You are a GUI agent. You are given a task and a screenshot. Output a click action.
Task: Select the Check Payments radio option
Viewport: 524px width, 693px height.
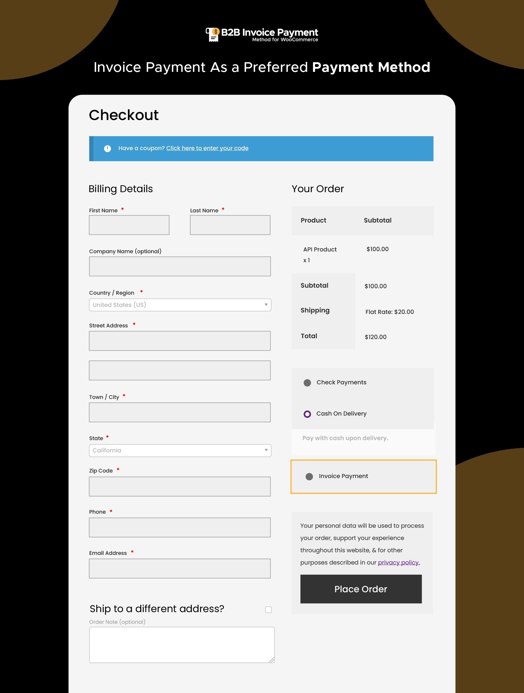point(307,383)
